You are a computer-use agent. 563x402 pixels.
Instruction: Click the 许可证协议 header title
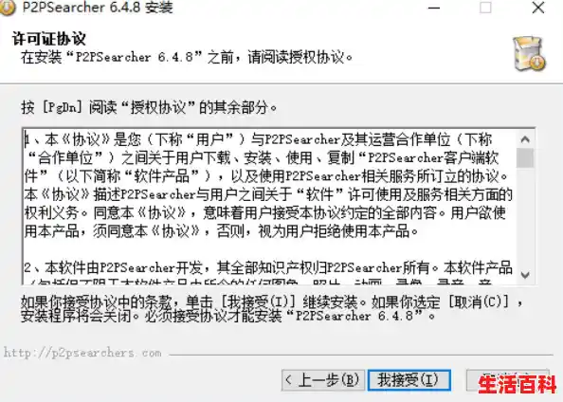49,39
